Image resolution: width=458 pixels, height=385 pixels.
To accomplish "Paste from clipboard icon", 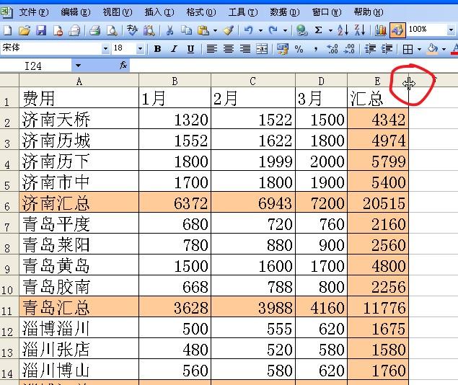I will (x=203, y=30).
